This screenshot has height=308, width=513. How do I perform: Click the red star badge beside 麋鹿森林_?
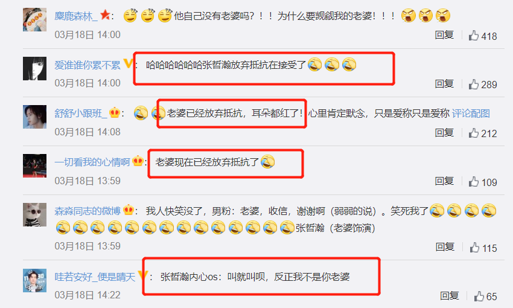(x=105, y=14)
